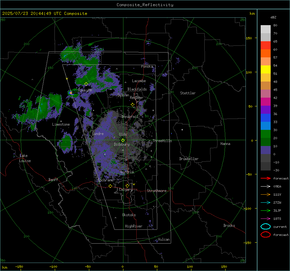Click the RedDeer city label
The image size is (290, 271).
coord(137,98)
